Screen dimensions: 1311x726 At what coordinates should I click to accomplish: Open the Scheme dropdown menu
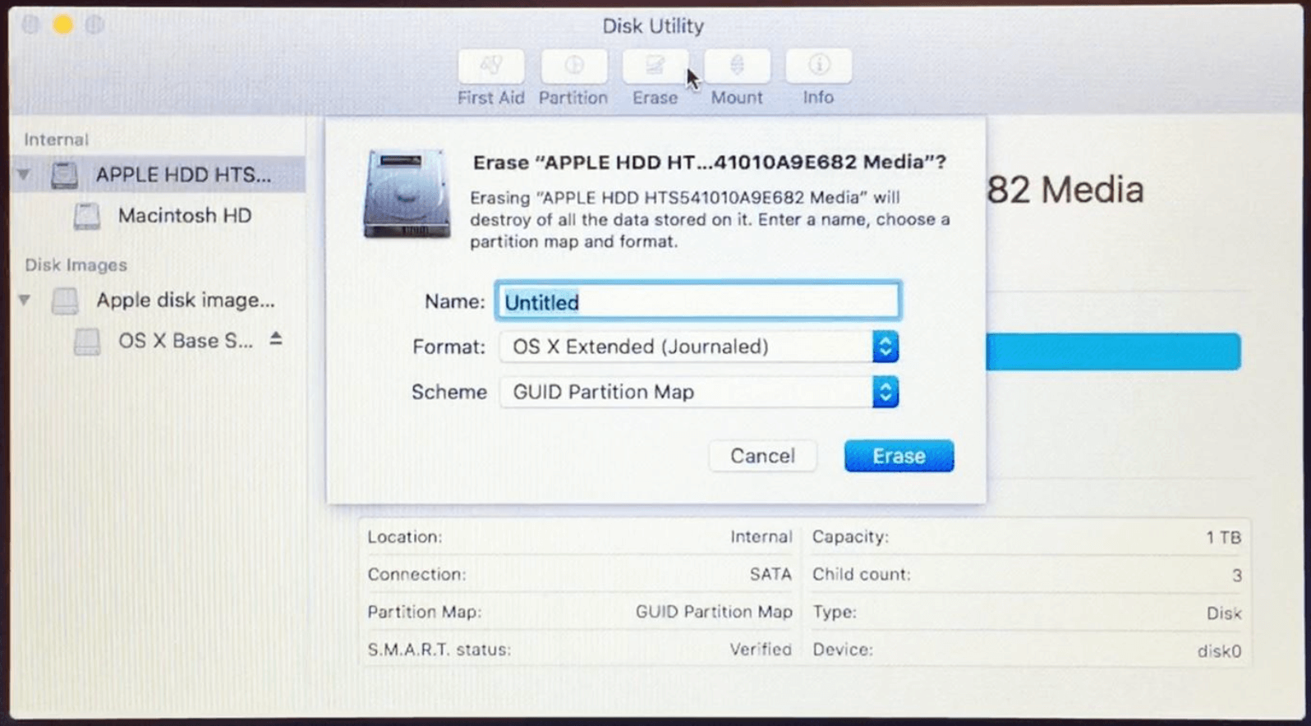(885, 393)
